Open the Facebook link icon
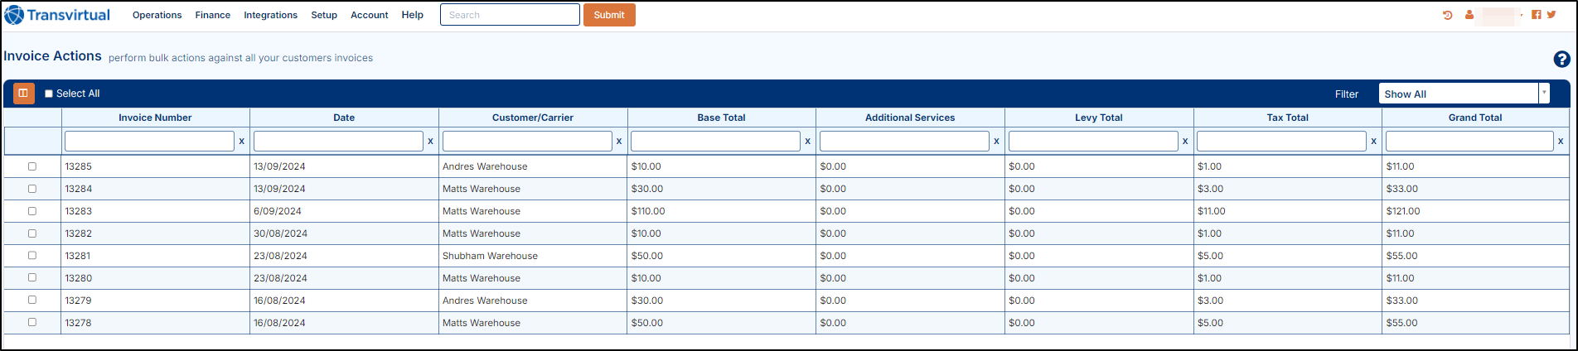 click(x=1537, y=15)
